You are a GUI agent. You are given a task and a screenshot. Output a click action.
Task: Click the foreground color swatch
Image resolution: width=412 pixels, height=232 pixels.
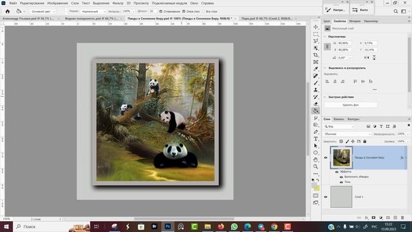click(x=314, y=186)
